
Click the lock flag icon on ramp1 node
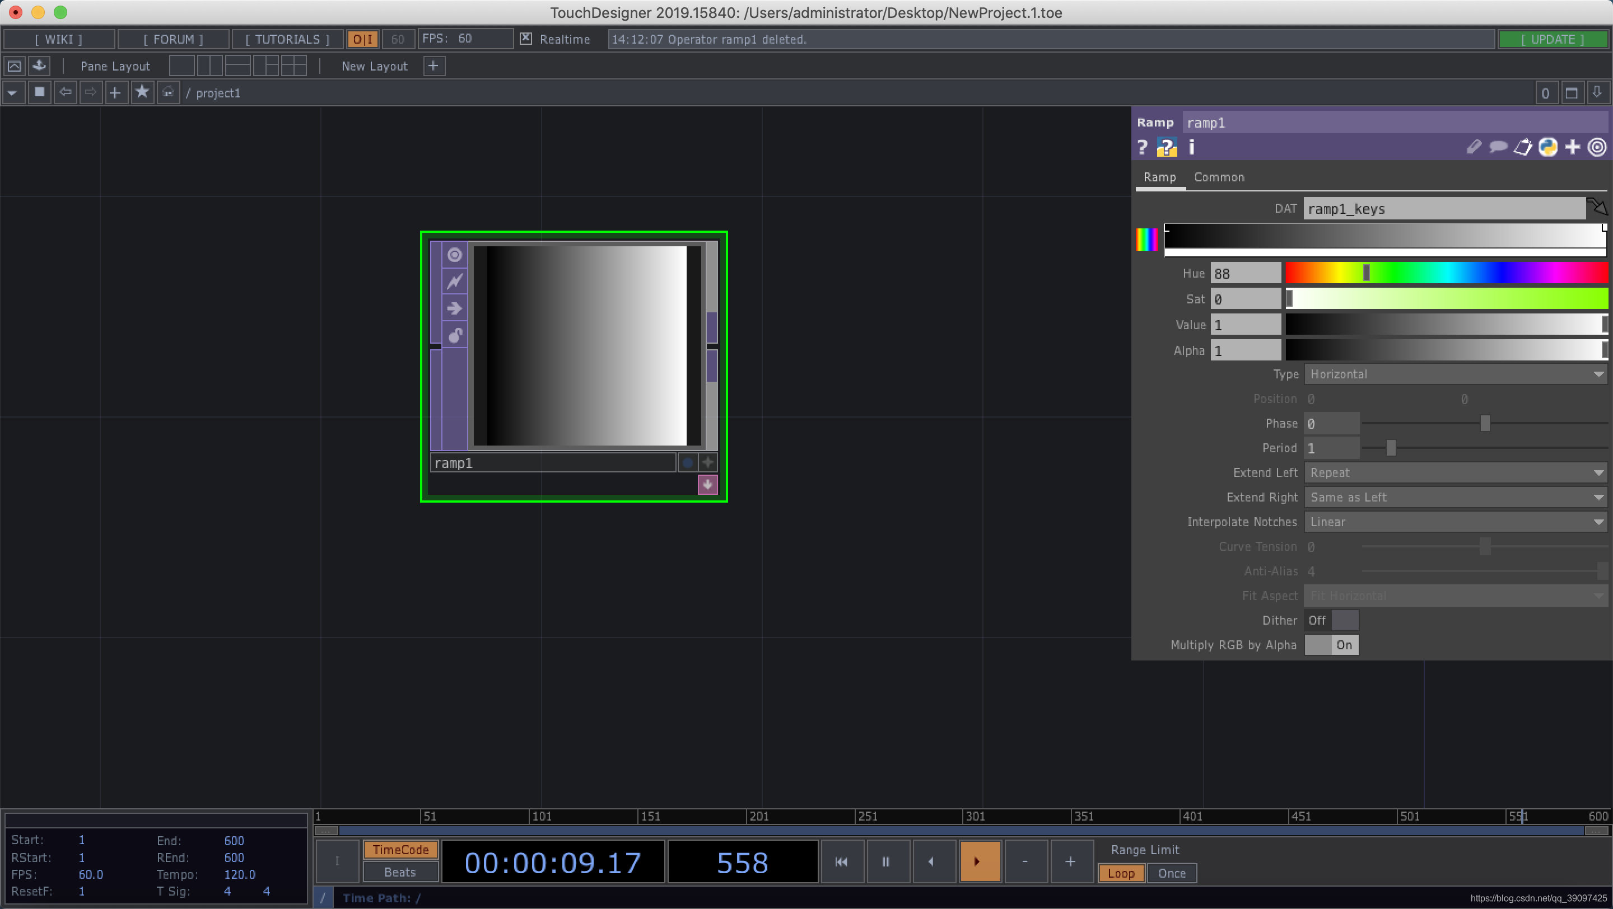(x=455, y=336)
